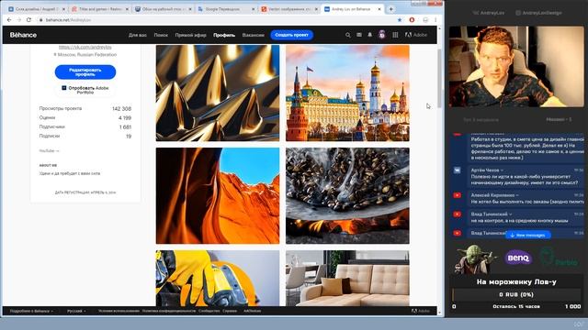
Task: Open the Adobe apps grid icon
Action: 395,35
